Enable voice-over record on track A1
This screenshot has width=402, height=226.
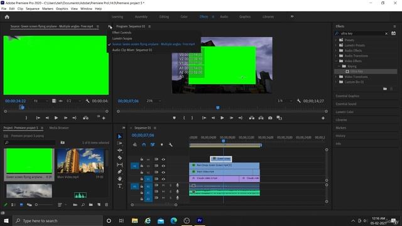click(177, 185)
